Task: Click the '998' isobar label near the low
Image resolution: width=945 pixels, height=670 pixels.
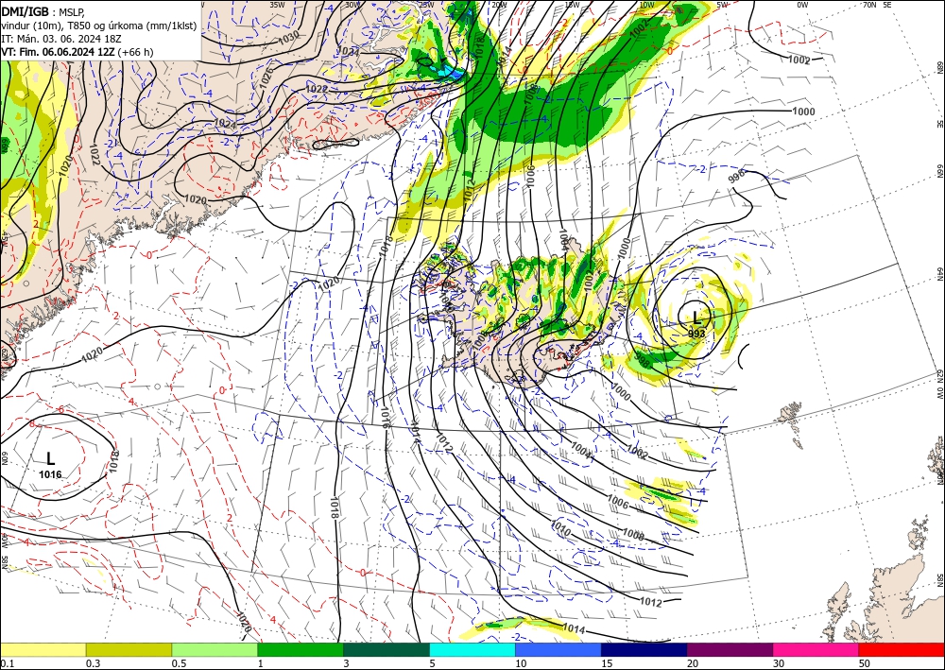Action: coord(643,360)
